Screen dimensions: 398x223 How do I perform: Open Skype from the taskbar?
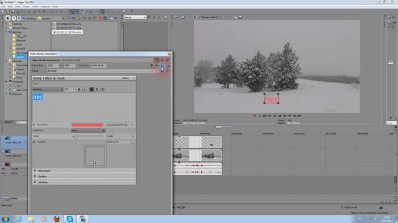pos(70,219)
